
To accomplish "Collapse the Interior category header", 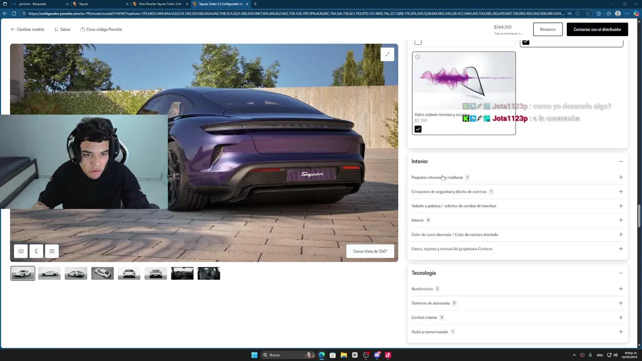I will 517,161.
